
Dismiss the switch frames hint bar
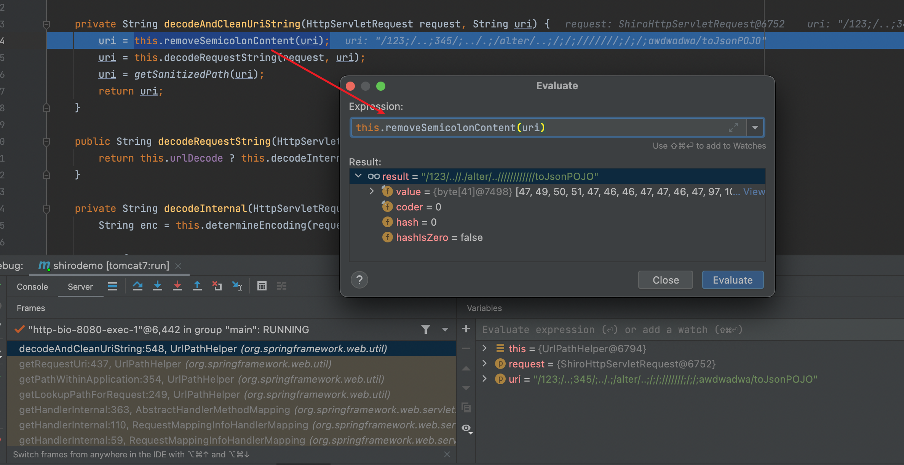447,454
